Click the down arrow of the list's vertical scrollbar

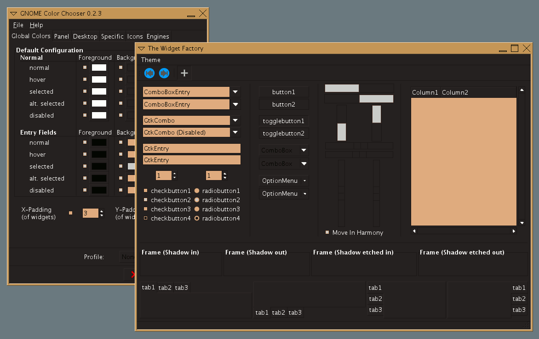tap(522, 223)
